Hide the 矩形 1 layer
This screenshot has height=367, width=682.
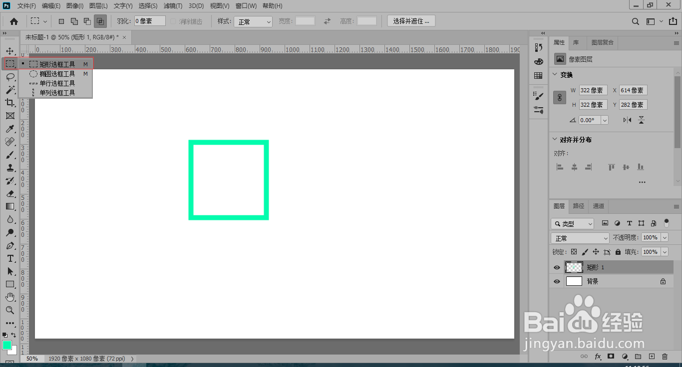[557, 267]
